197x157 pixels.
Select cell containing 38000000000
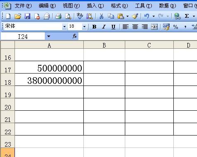pos(49,80)
